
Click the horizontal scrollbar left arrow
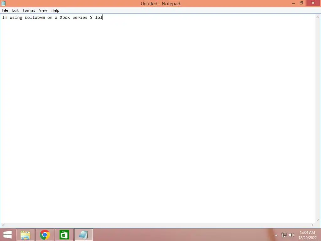(x=3, y=225)
